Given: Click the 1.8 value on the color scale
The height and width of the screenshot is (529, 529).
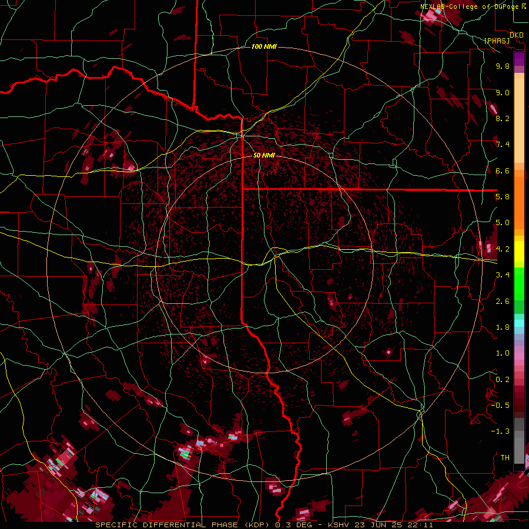Looking at the screenshot, I should (x=503, y=327).
